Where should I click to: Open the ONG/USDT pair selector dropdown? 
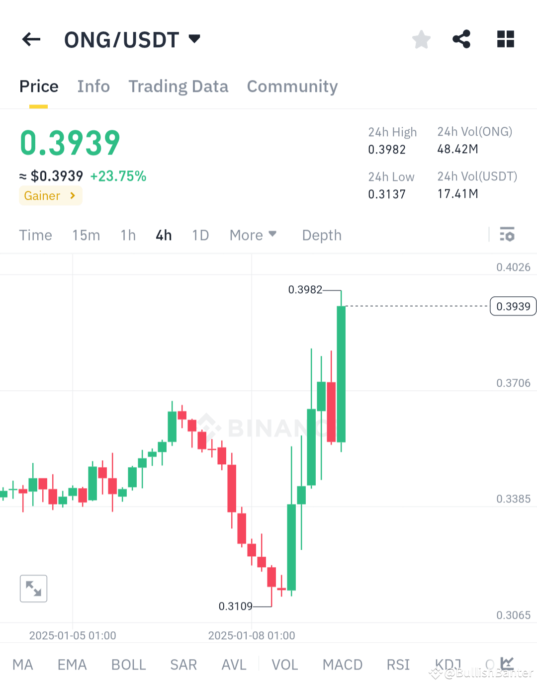(133, 39)
